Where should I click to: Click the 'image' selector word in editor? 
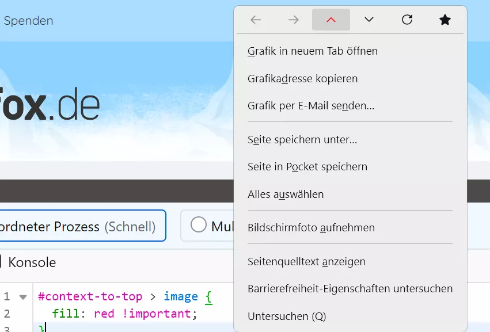pyautogui.click(x=181, y=296)
